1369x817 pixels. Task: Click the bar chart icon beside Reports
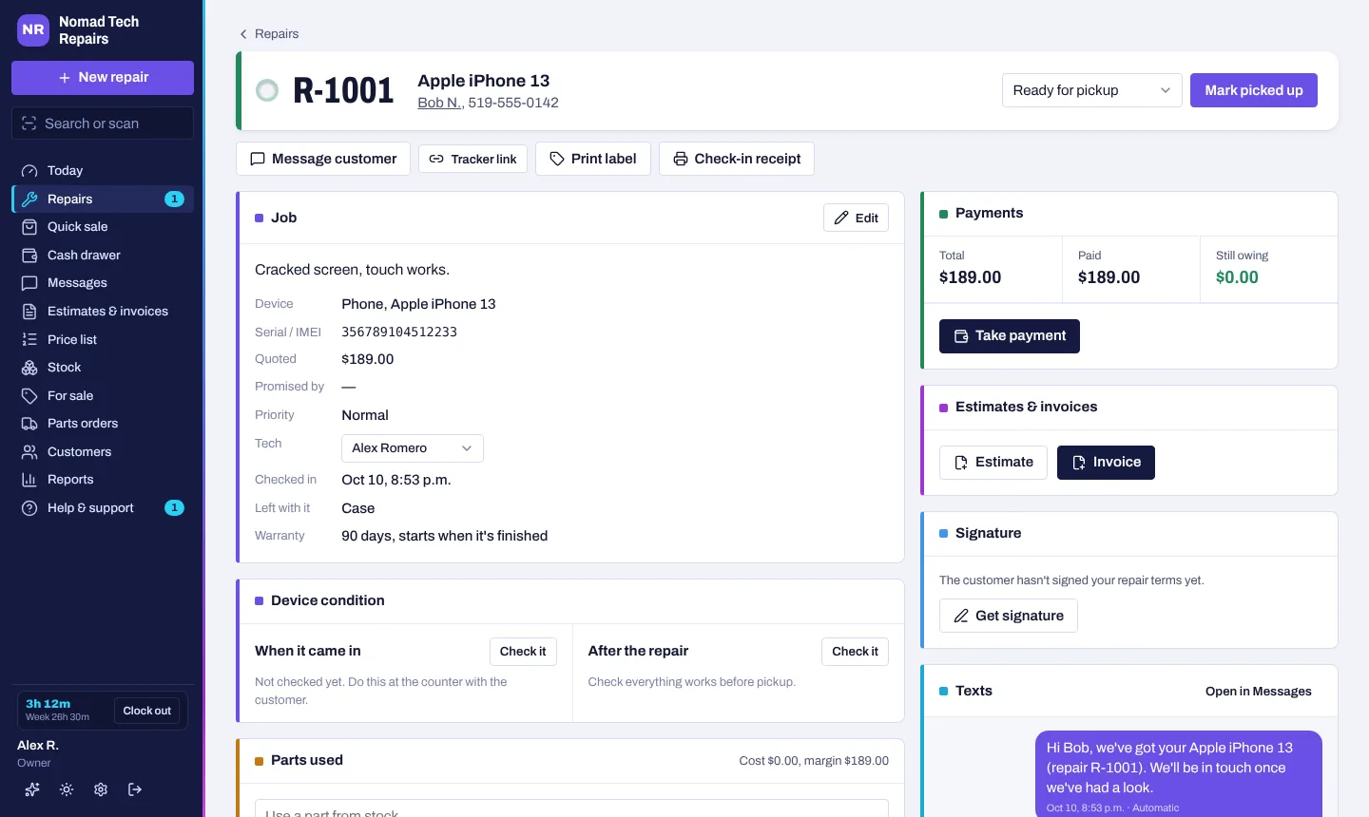pos(29,480)
